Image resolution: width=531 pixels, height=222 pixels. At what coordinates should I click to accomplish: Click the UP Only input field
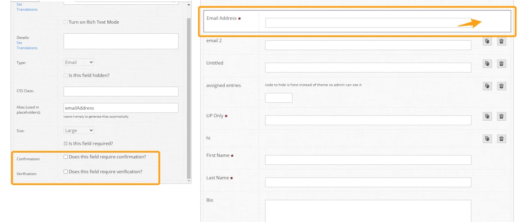tap(368, 120)
